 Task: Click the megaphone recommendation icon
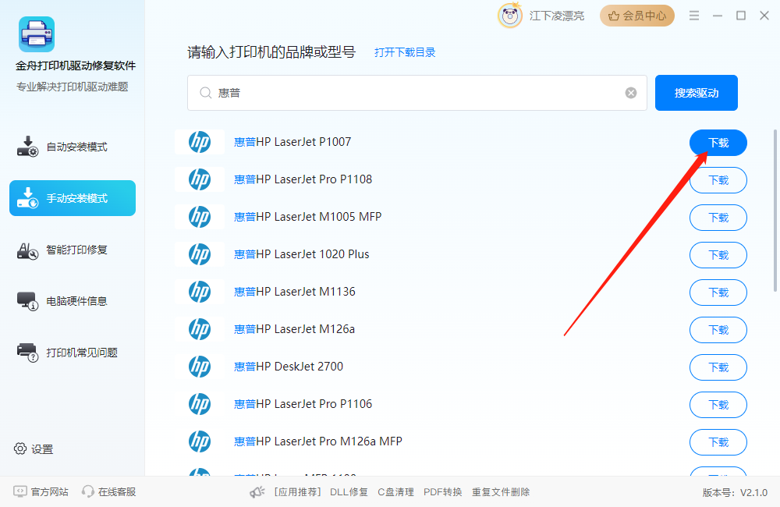point(257,492)
